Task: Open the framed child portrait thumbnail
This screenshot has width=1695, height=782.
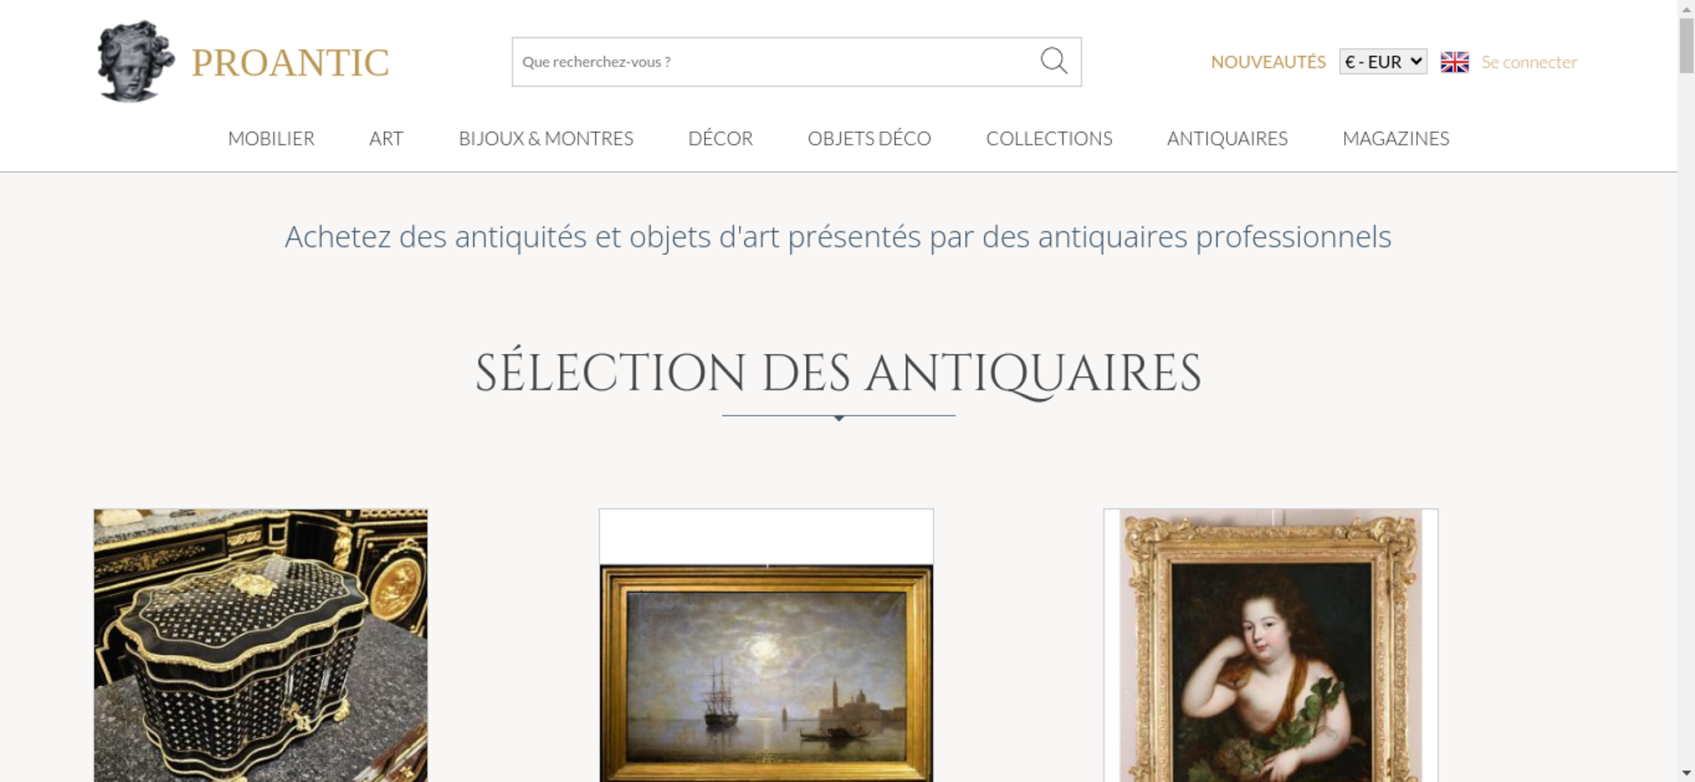Action: (x=1270, y=645)
